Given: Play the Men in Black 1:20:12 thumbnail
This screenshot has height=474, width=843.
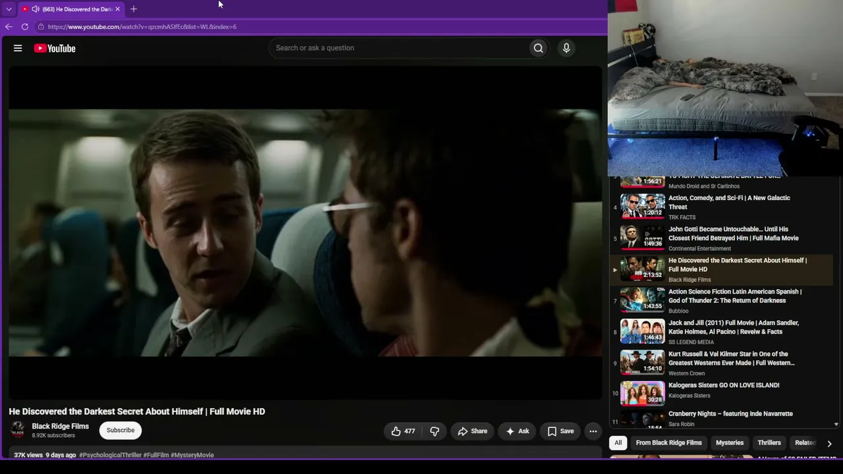Looking at the screenshot, I should [642, 206].
